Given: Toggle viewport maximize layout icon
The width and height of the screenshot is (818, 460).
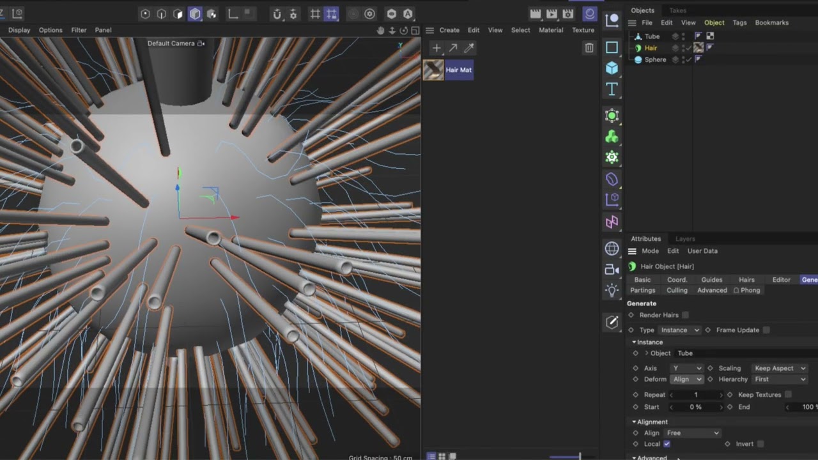Looking at the screenshot, I should 415,30.
